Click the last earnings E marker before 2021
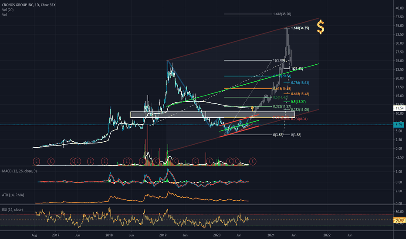 (x=253, y=162)
